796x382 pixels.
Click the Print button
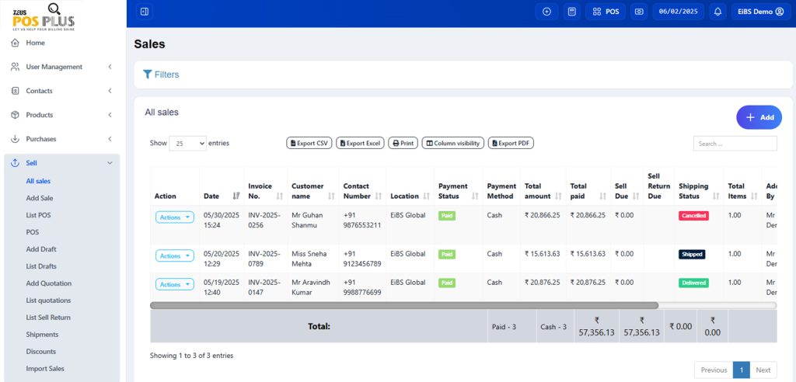[x=403, y=144]
